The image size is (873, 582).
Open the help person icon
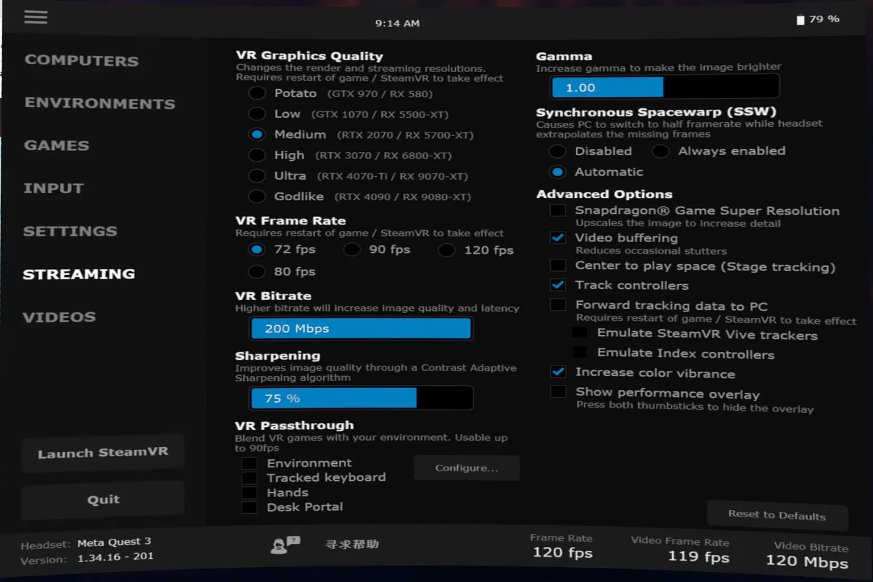(x=285, y=544)
